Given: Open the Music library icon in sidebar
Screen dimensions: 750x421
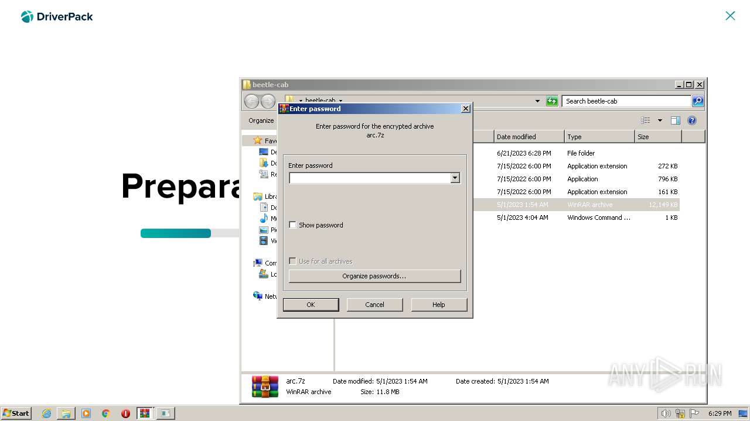Looking at the screenshot, I should pyautogui.click(x=264, y=219).
